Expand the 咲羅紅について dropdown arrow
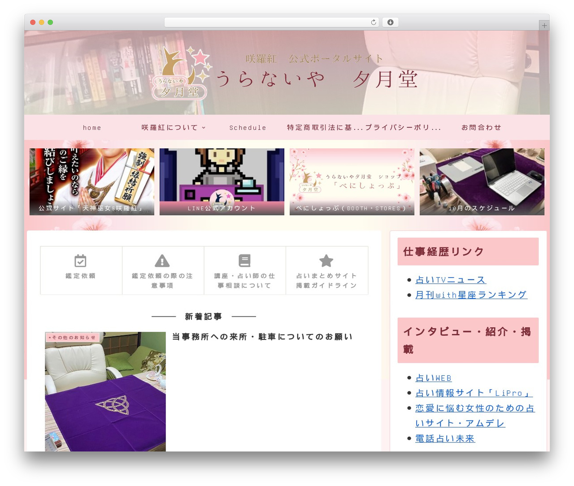Screen dimensions: 574x486 click(204, 128)
